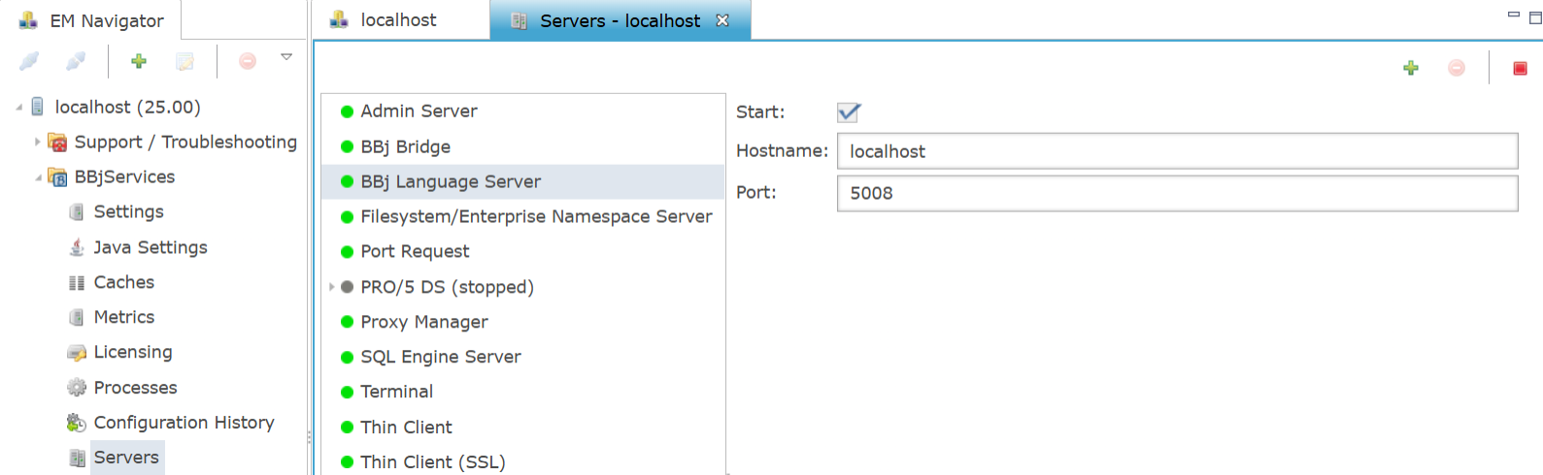Viewport: 1543px width, 475px height.
Task: Open the navigator view menu dropdown arrow
Action: coord(286,57)
